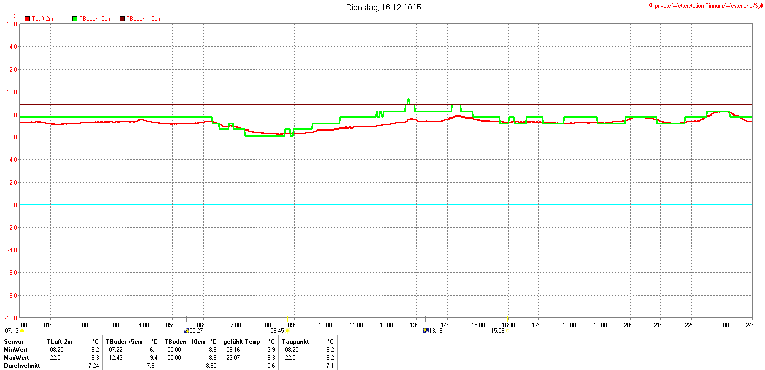Open the private Wetterstation Tinnum/Westerland/Sylt copyright link
The height and width of the screenshot is (370, 765).
[706, 5]
